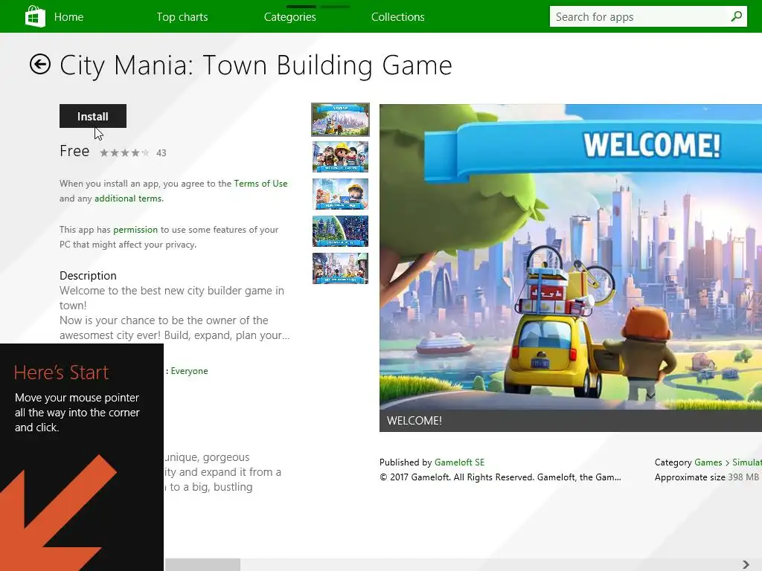
Task: Select the fifth screenshot thumbnail
Action: 340,268
